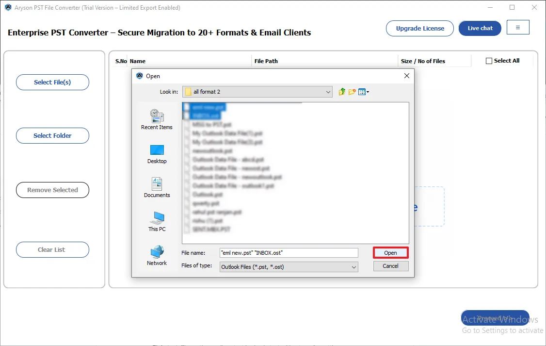This screenshot has width=546, height=346.
Task: Click the Aryson logo in Open dialog title
Action: coord(140,76)
